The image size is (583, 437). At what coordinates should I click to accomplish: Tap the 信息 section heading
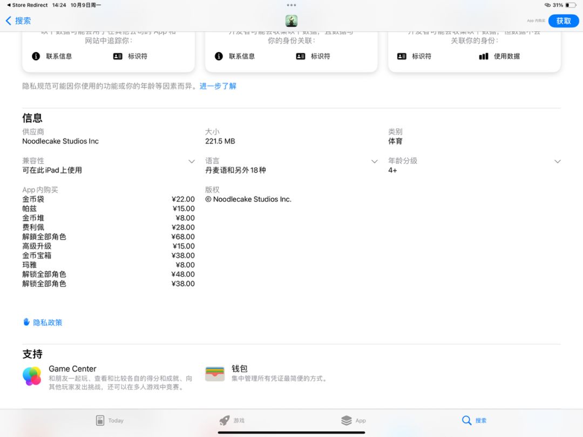click(32, 118)
